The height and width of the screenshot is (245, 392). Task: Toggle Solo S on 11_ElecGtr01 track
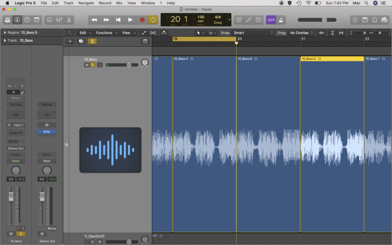(x=93, y=242)
